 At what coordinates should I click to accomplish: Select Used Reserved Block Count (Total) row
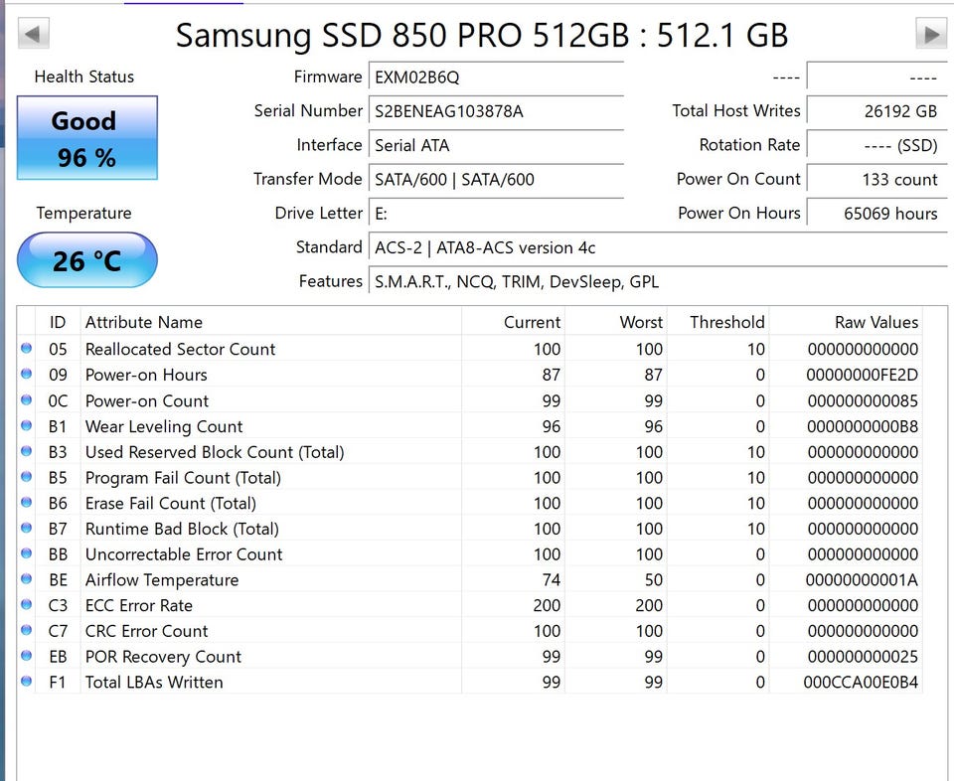(470, 452)
